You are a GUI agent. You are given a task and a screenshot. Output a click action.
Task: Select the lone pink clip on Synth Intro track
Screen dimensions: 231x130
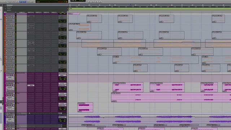point(85,108)
